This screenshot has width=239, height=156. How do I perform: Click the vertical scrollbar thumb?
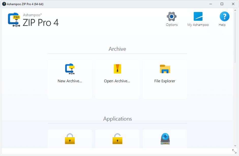point(235,37)
